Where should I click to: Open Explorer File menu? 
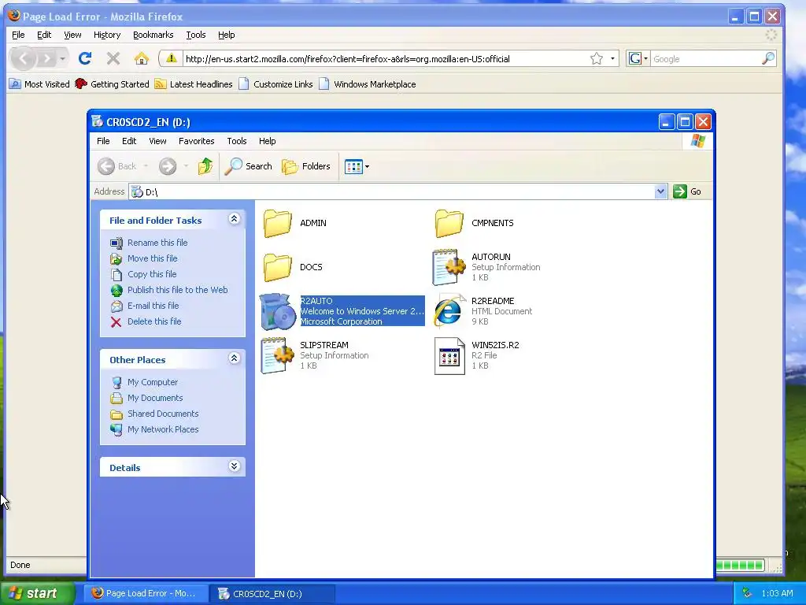tap(103, 141)
